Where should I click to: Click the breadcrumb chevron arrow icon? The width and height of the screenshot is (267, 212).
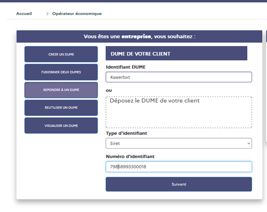(47, 14)
